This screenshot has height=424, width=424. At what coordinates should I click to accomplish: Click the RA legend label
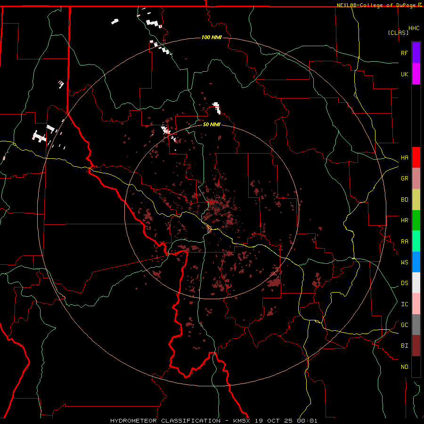coord(404,242)
